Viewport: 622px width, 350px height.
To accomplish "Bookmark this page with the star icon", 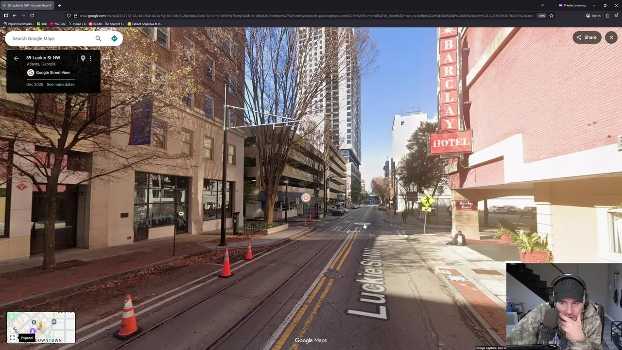I will (551, 16).
